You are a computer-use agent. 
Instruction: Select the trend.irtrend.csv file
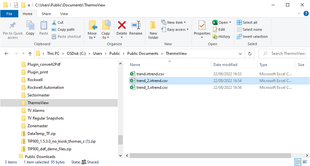point(150,74)
